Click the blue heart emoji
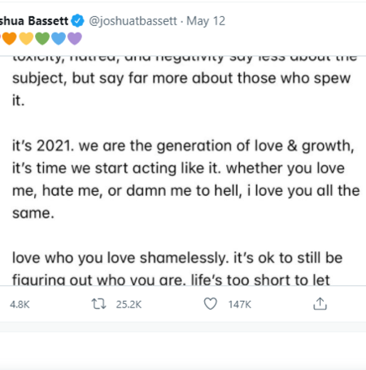This screenshot has width=366, height=370. point(59,38)
